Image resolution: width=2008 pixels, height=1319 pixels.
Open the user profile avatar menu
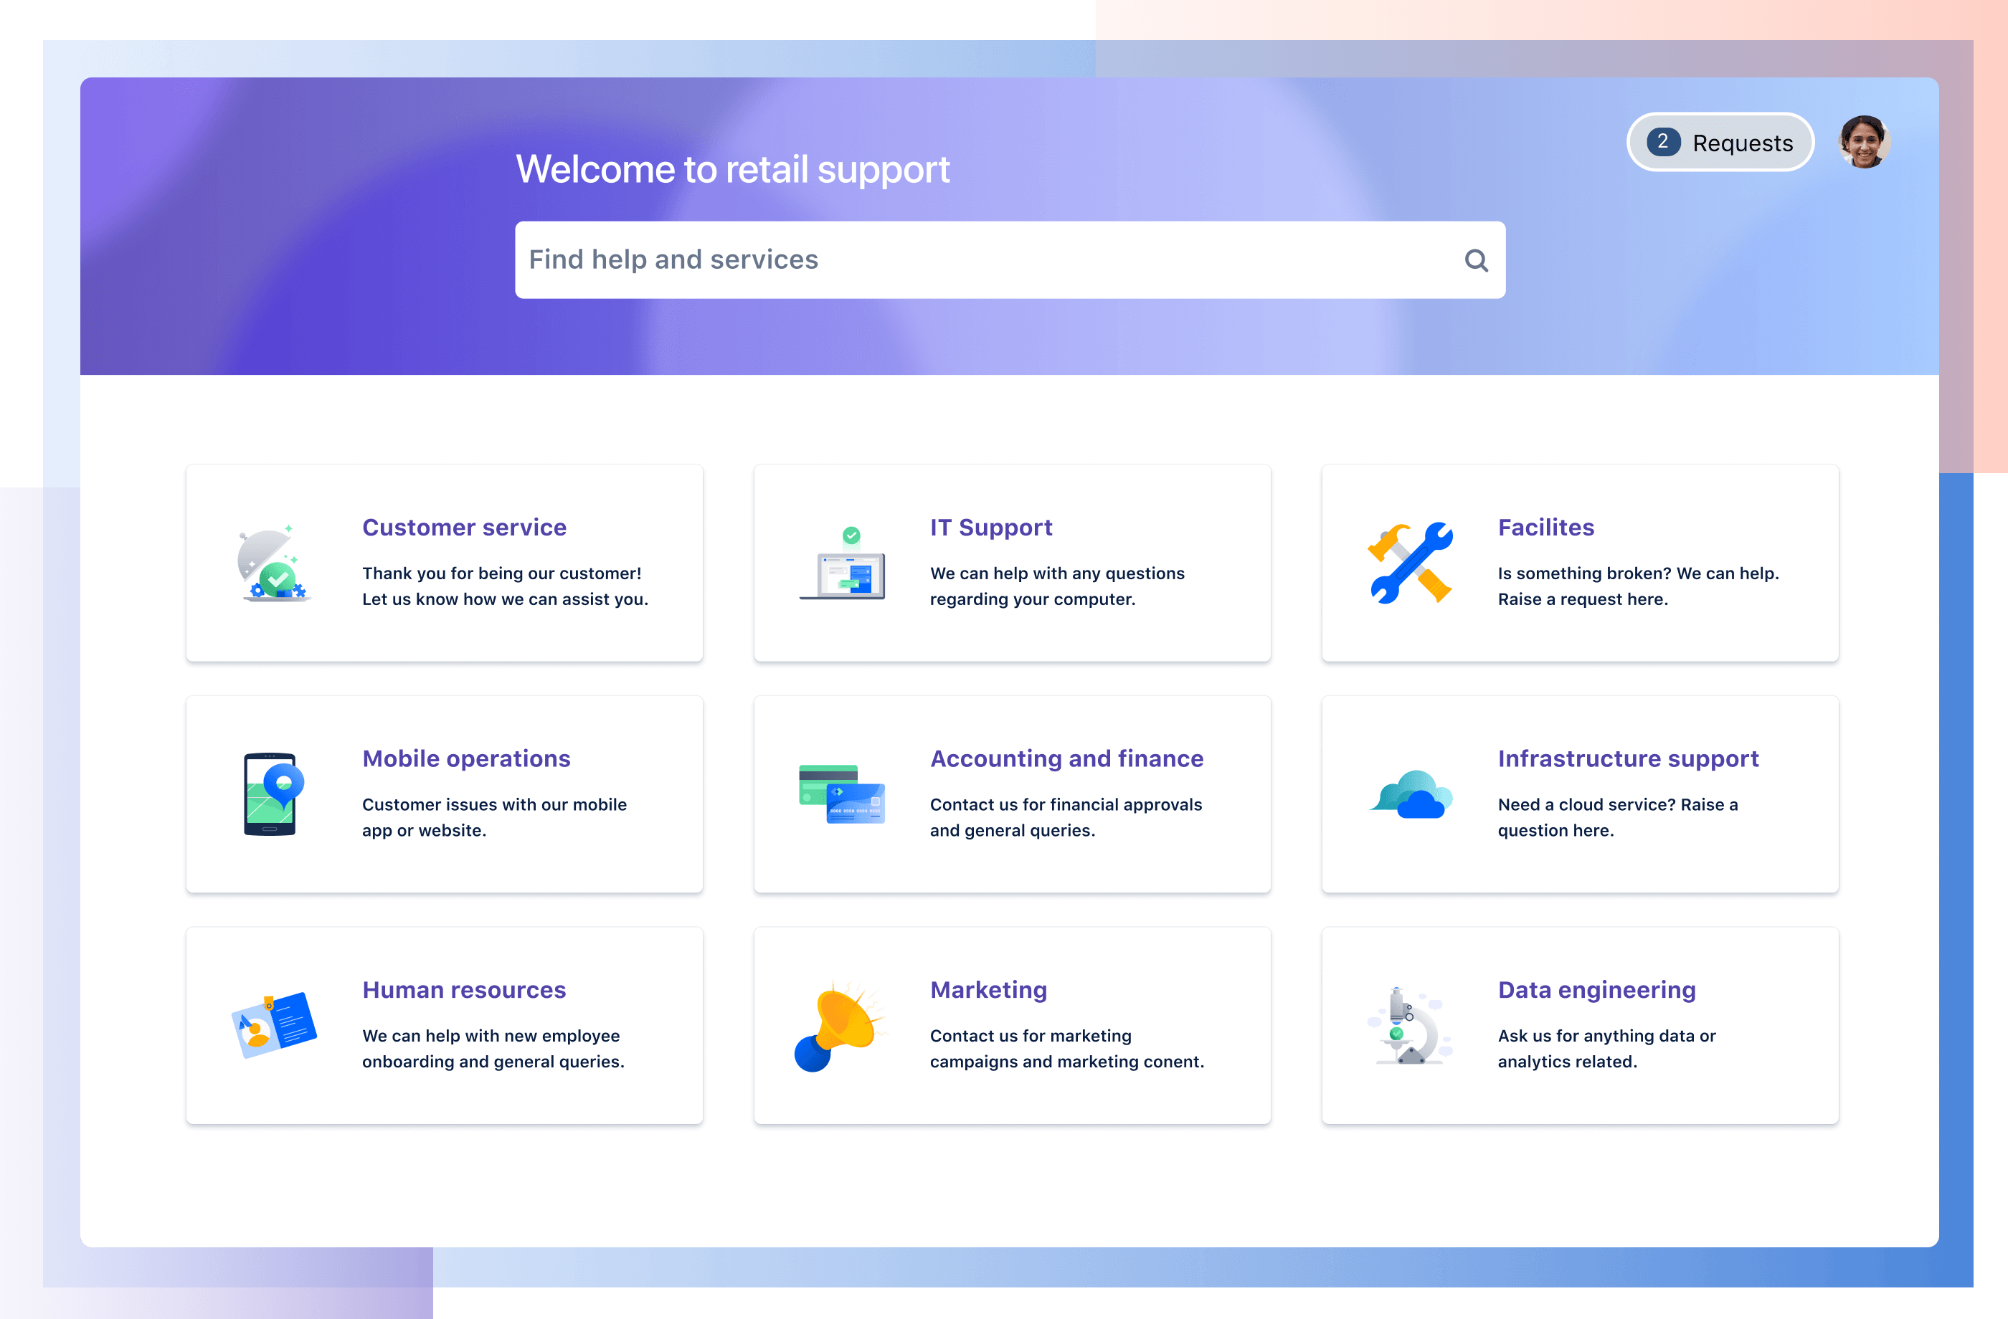pos(1862,143)
